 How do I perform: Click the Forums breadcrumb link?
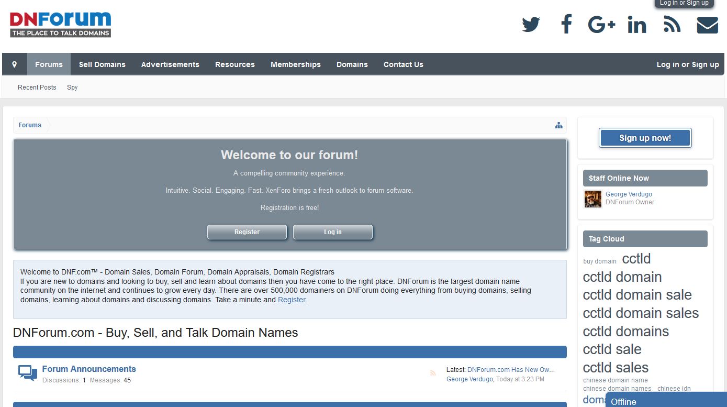coord(30,125)
